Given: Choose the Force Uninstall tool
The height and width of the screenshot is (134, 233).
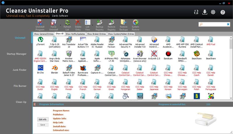Looking at the screenshot, I should [x=54, y=25].
